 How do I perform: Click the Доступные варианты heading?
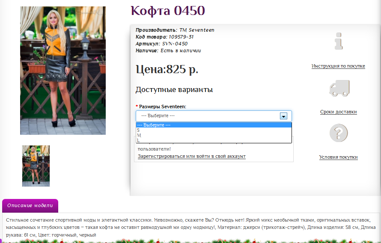(x=174, y=89)
